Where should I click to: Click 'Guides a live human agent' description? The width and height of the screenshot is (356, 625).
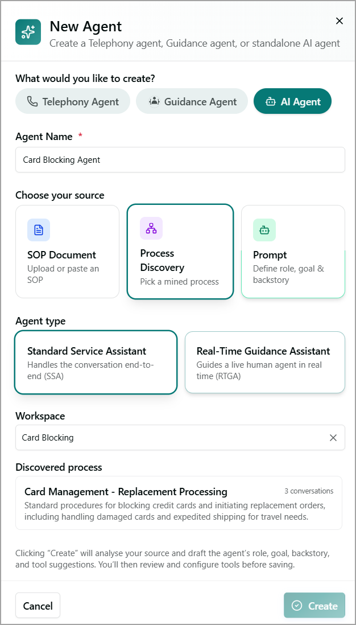[259, 371]
